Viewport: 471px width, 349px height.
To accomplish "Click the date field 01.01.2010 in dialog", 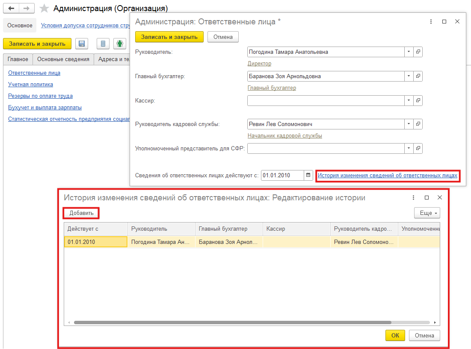I will tap(282, 175).
